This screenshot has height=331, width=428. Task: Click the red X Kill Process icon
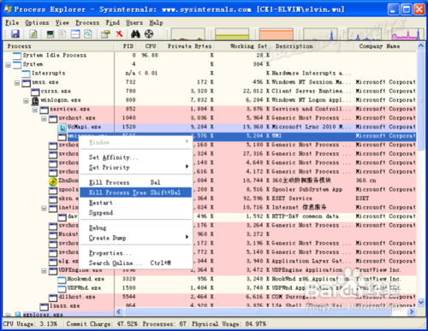coord(119,34)
